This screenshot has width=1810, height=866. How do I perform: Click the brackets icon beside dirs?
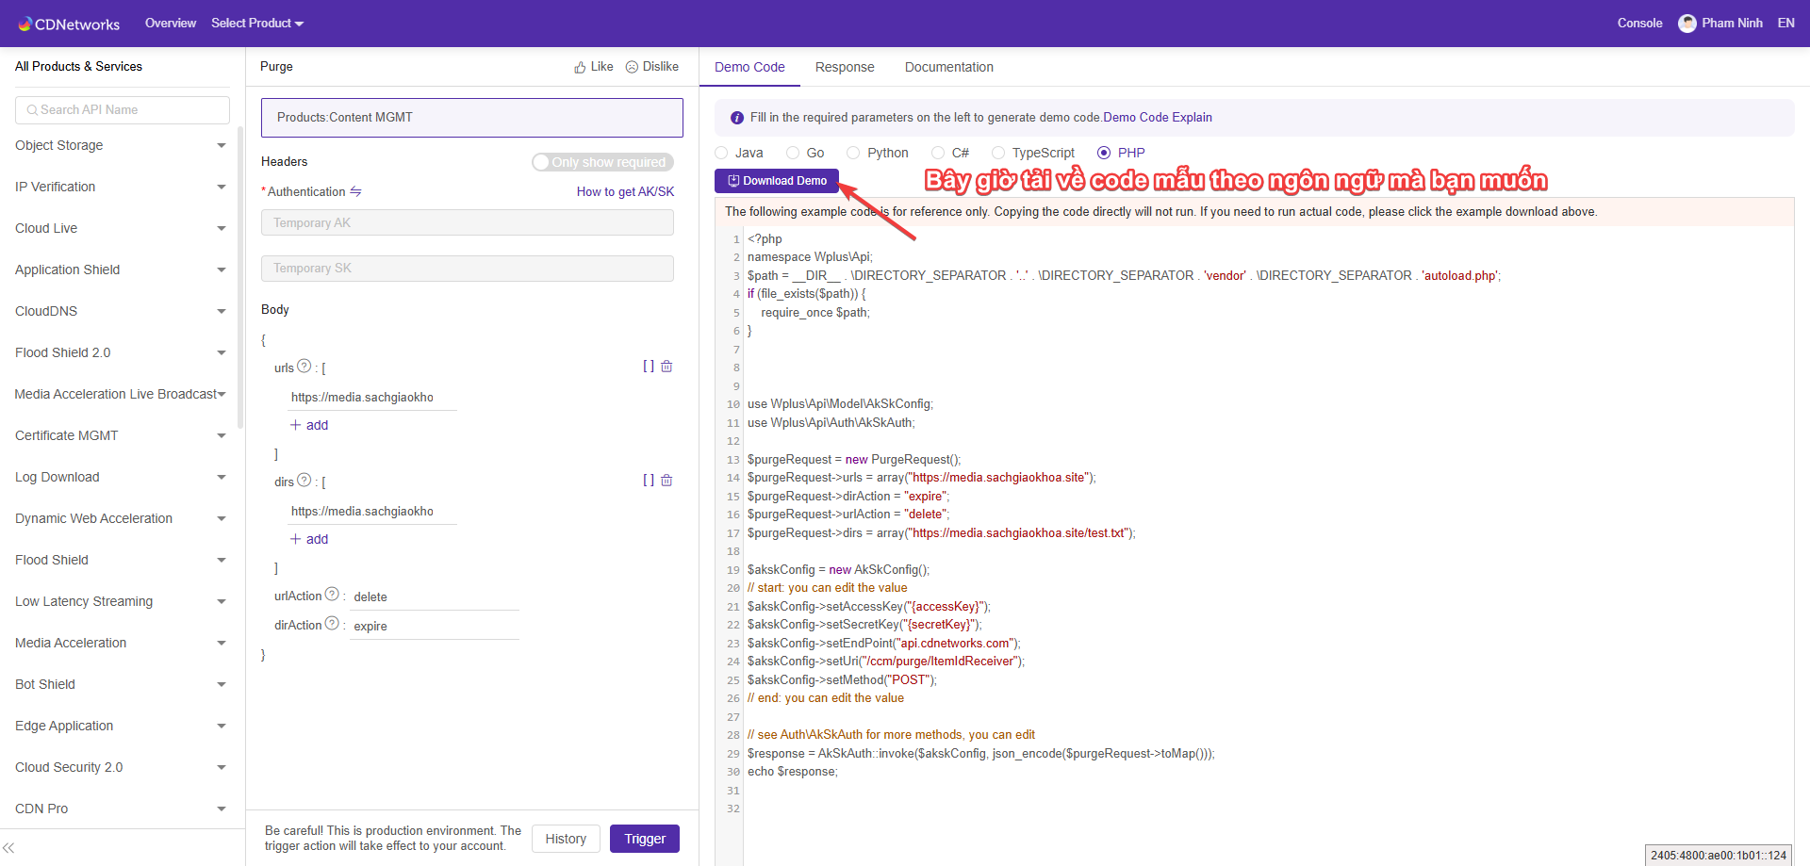pyautogui.click(x=649, y=481)
